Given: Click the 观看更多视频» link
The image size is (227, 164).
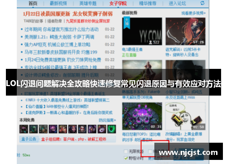Looking at the screenshot, I should coord(193,13).
